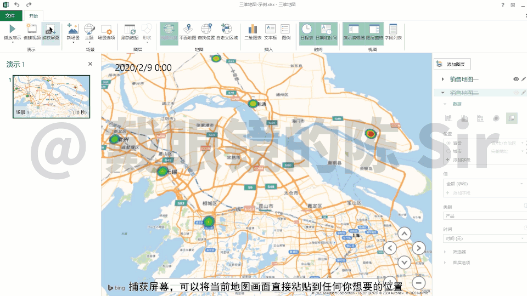Viewport: 527px width, 296px height.
Task: Expand the 筛选器 filters section
Action: click(445, 252)
